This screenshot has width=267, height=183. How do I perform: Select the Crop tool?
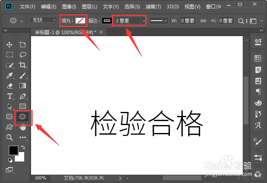(x=22, y=65)
